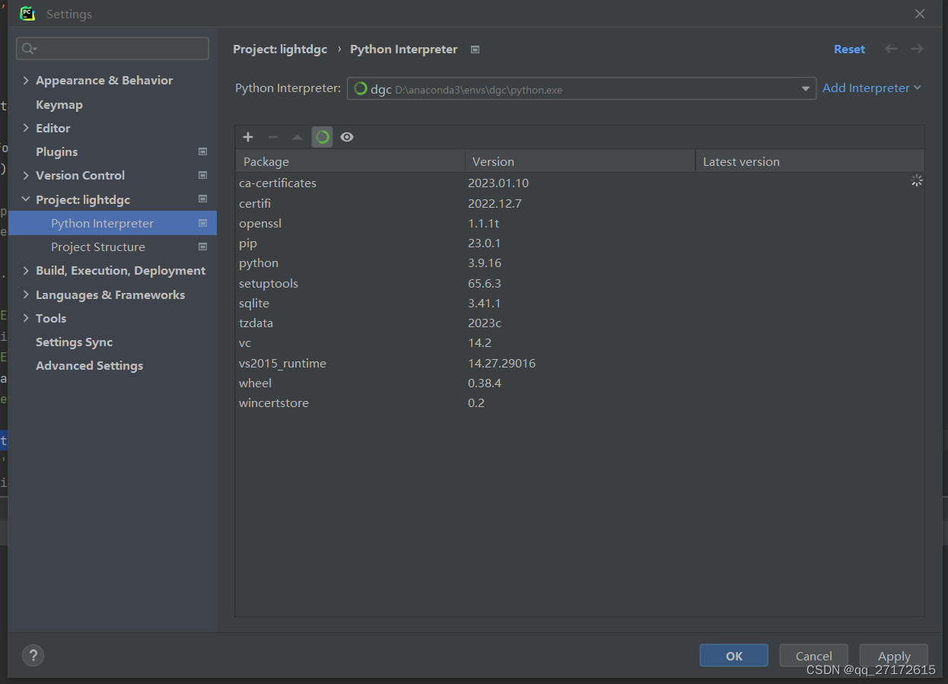Open Settings Sync page

coord(74,342)
